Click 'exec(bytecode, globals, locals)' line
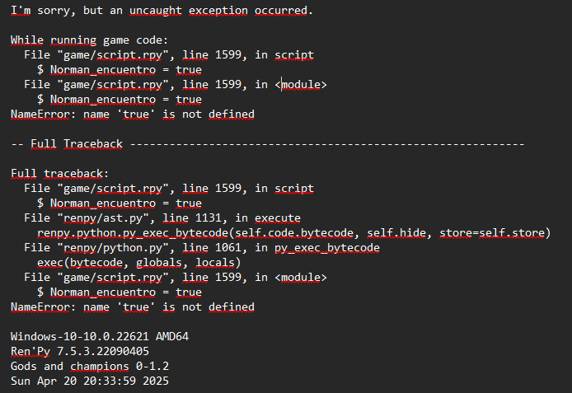The width and height of the screenshot is (572, 393). (x=139, y=263)
